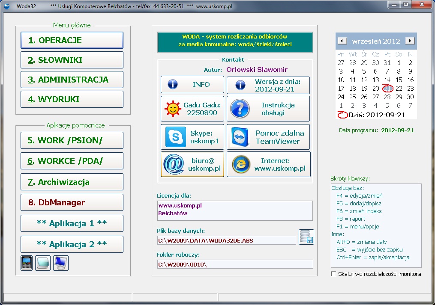Open 1. OPERACJE menu
435x305 pixels.
[x=72, y=40]
